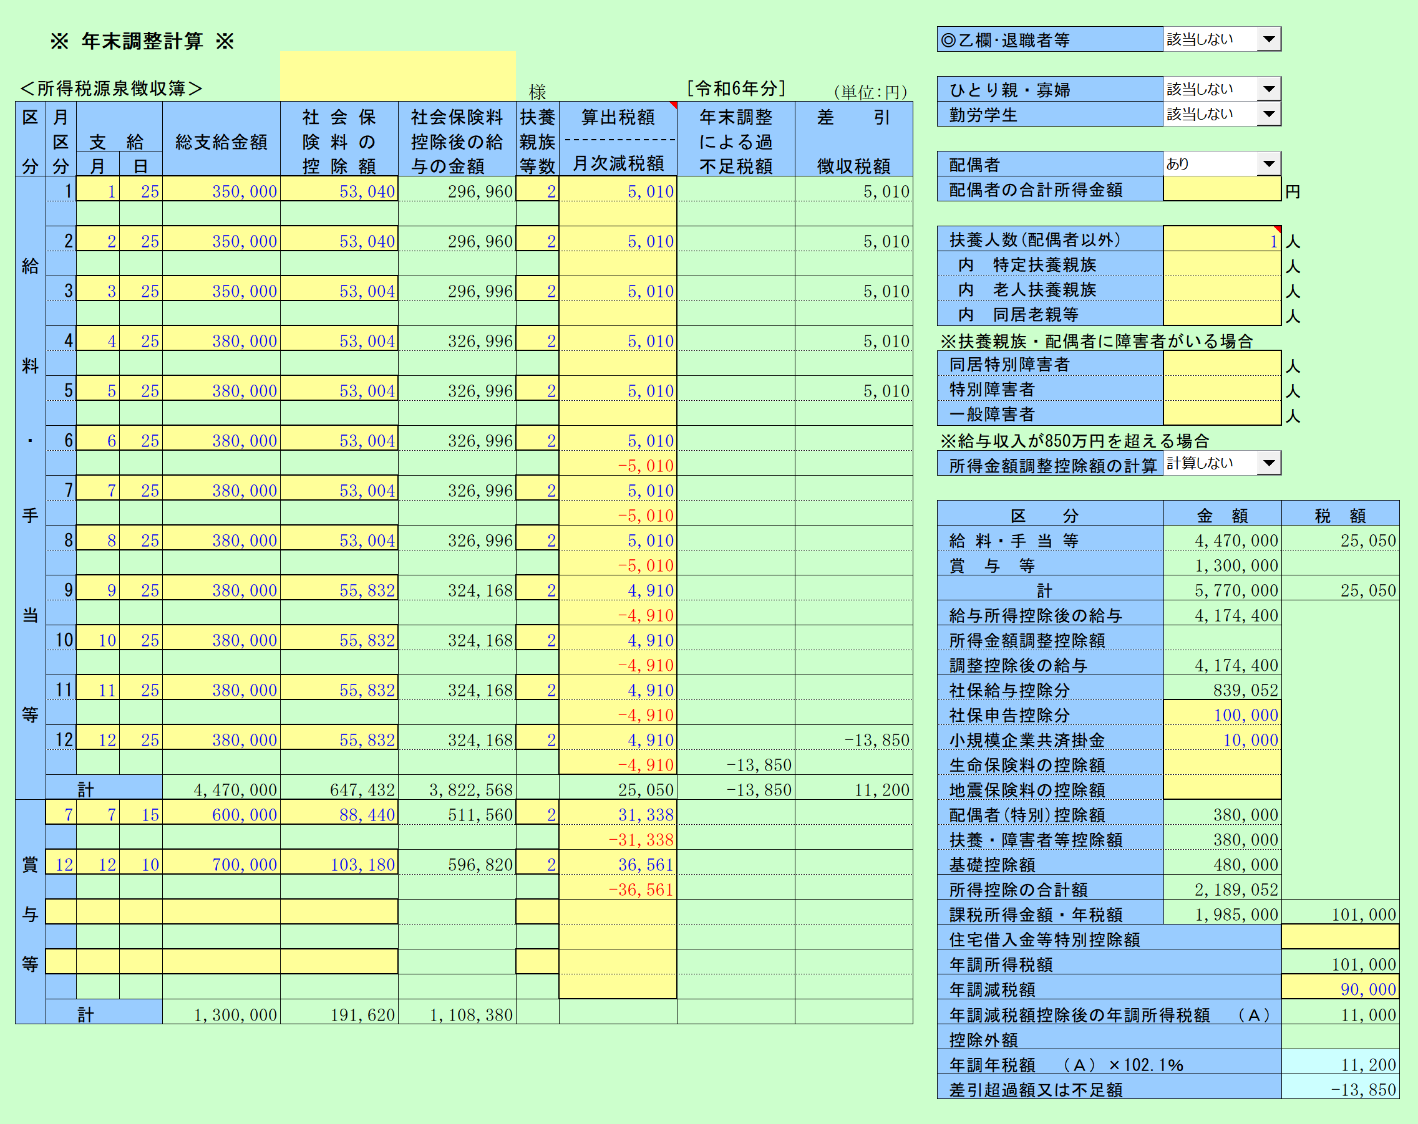Image resolution: width=1418 pixels, height=1124 pixels.
Task: Select April 総支給金額 cell 380,000
Action: 221,339
